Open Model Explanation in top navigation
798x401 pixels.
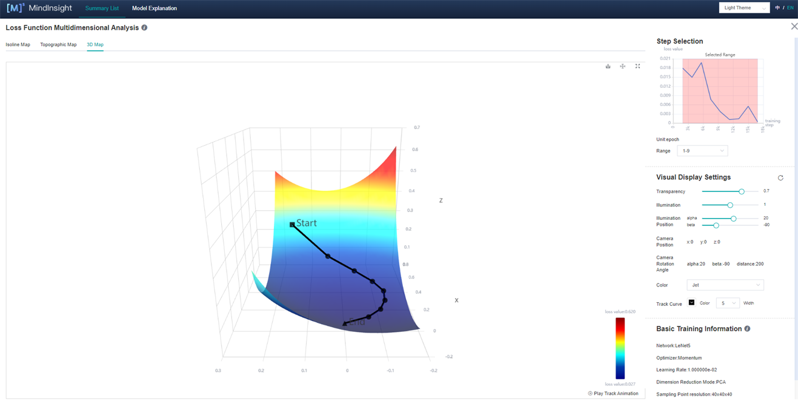click(x=155, y=8)
